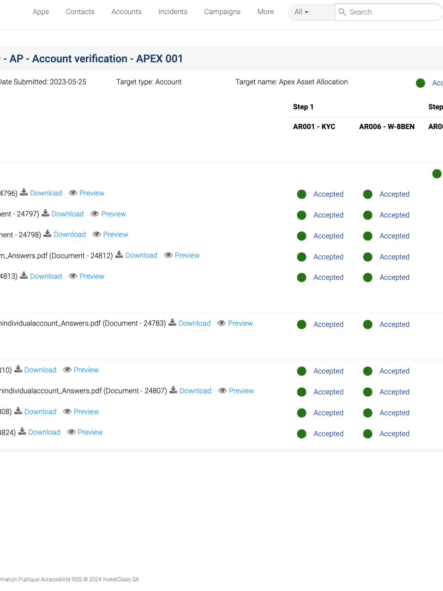This screenshot has width=443, height=591.
Task: Click eye preview icon for Document 24783
Action: 221,323
